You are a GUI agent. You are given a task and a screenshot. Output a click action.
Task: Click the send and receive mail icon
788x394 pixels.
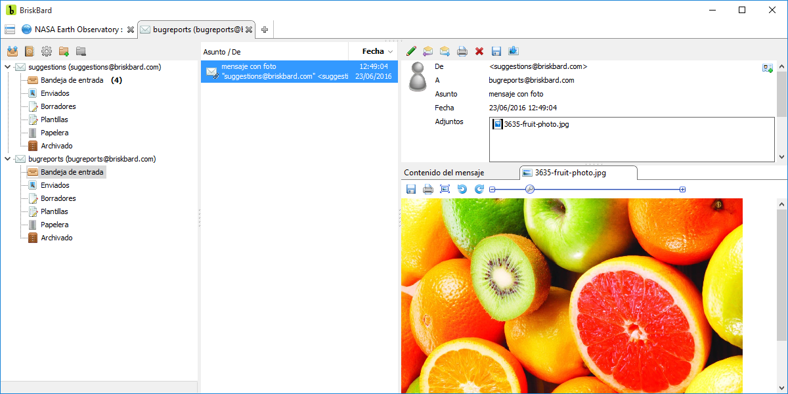coord(12,51)
